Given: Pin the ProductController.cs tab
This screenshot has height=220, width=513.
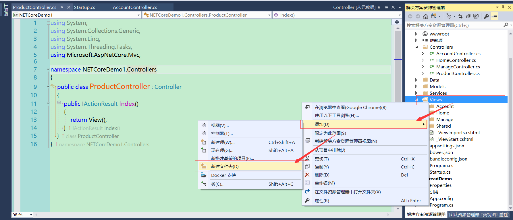Looking at the screenshot, I should (62, 7).
